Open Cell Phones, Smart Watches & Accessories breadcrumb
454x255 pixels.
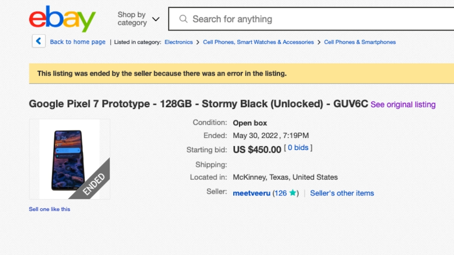point(258,42)
